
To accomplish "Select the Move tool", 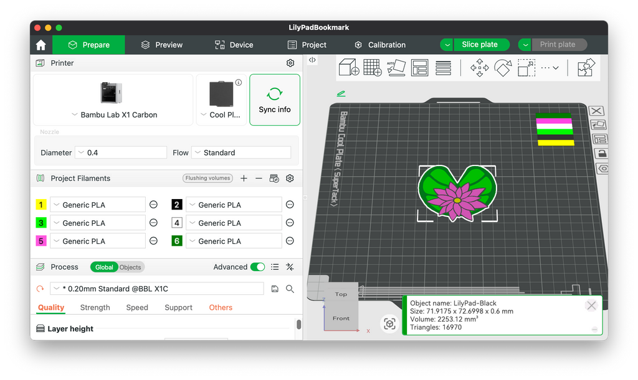I will (x=479, y=68).
